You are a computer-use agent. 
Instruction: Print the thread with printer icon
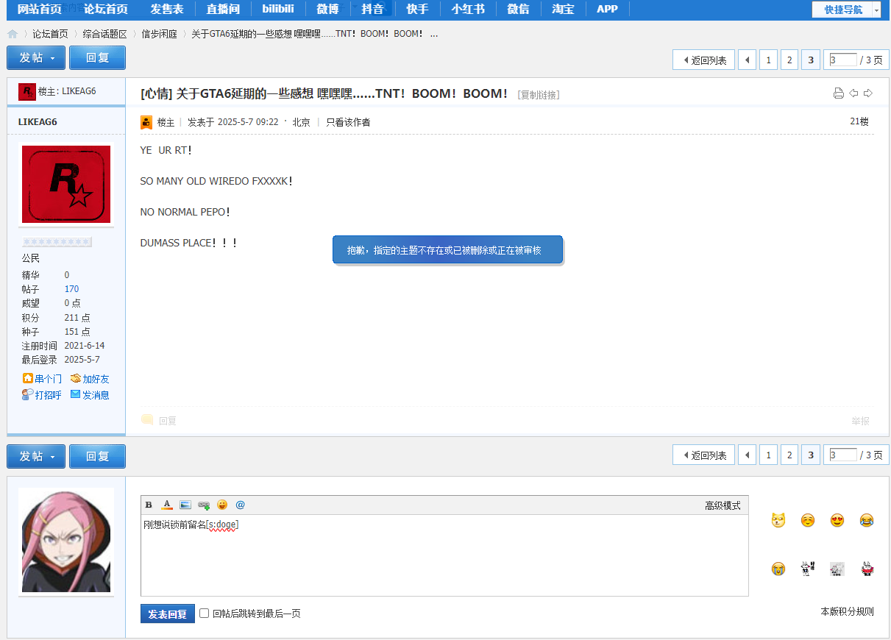[x=838, y=93]
